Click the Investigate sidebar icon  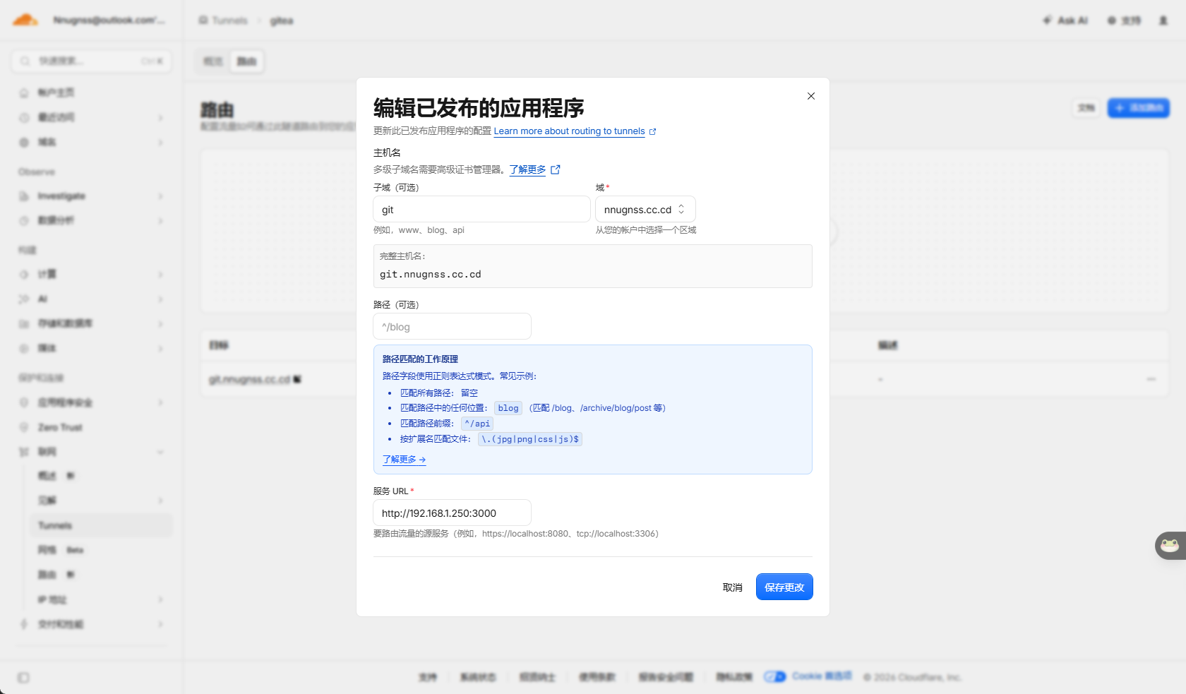pyautogui.click(x=24, y=196)
